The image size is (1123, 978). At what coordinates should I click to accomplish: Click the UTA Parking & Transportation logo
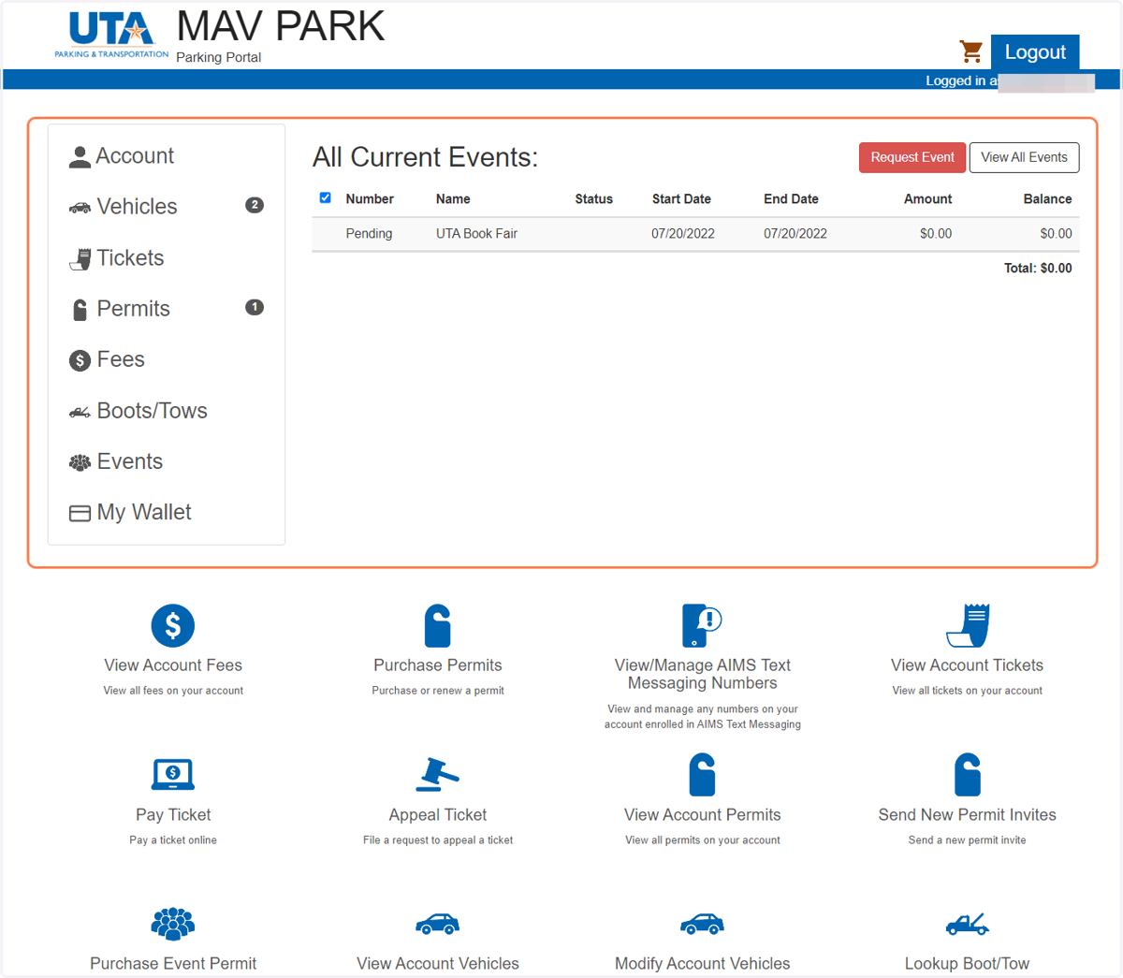111,36
